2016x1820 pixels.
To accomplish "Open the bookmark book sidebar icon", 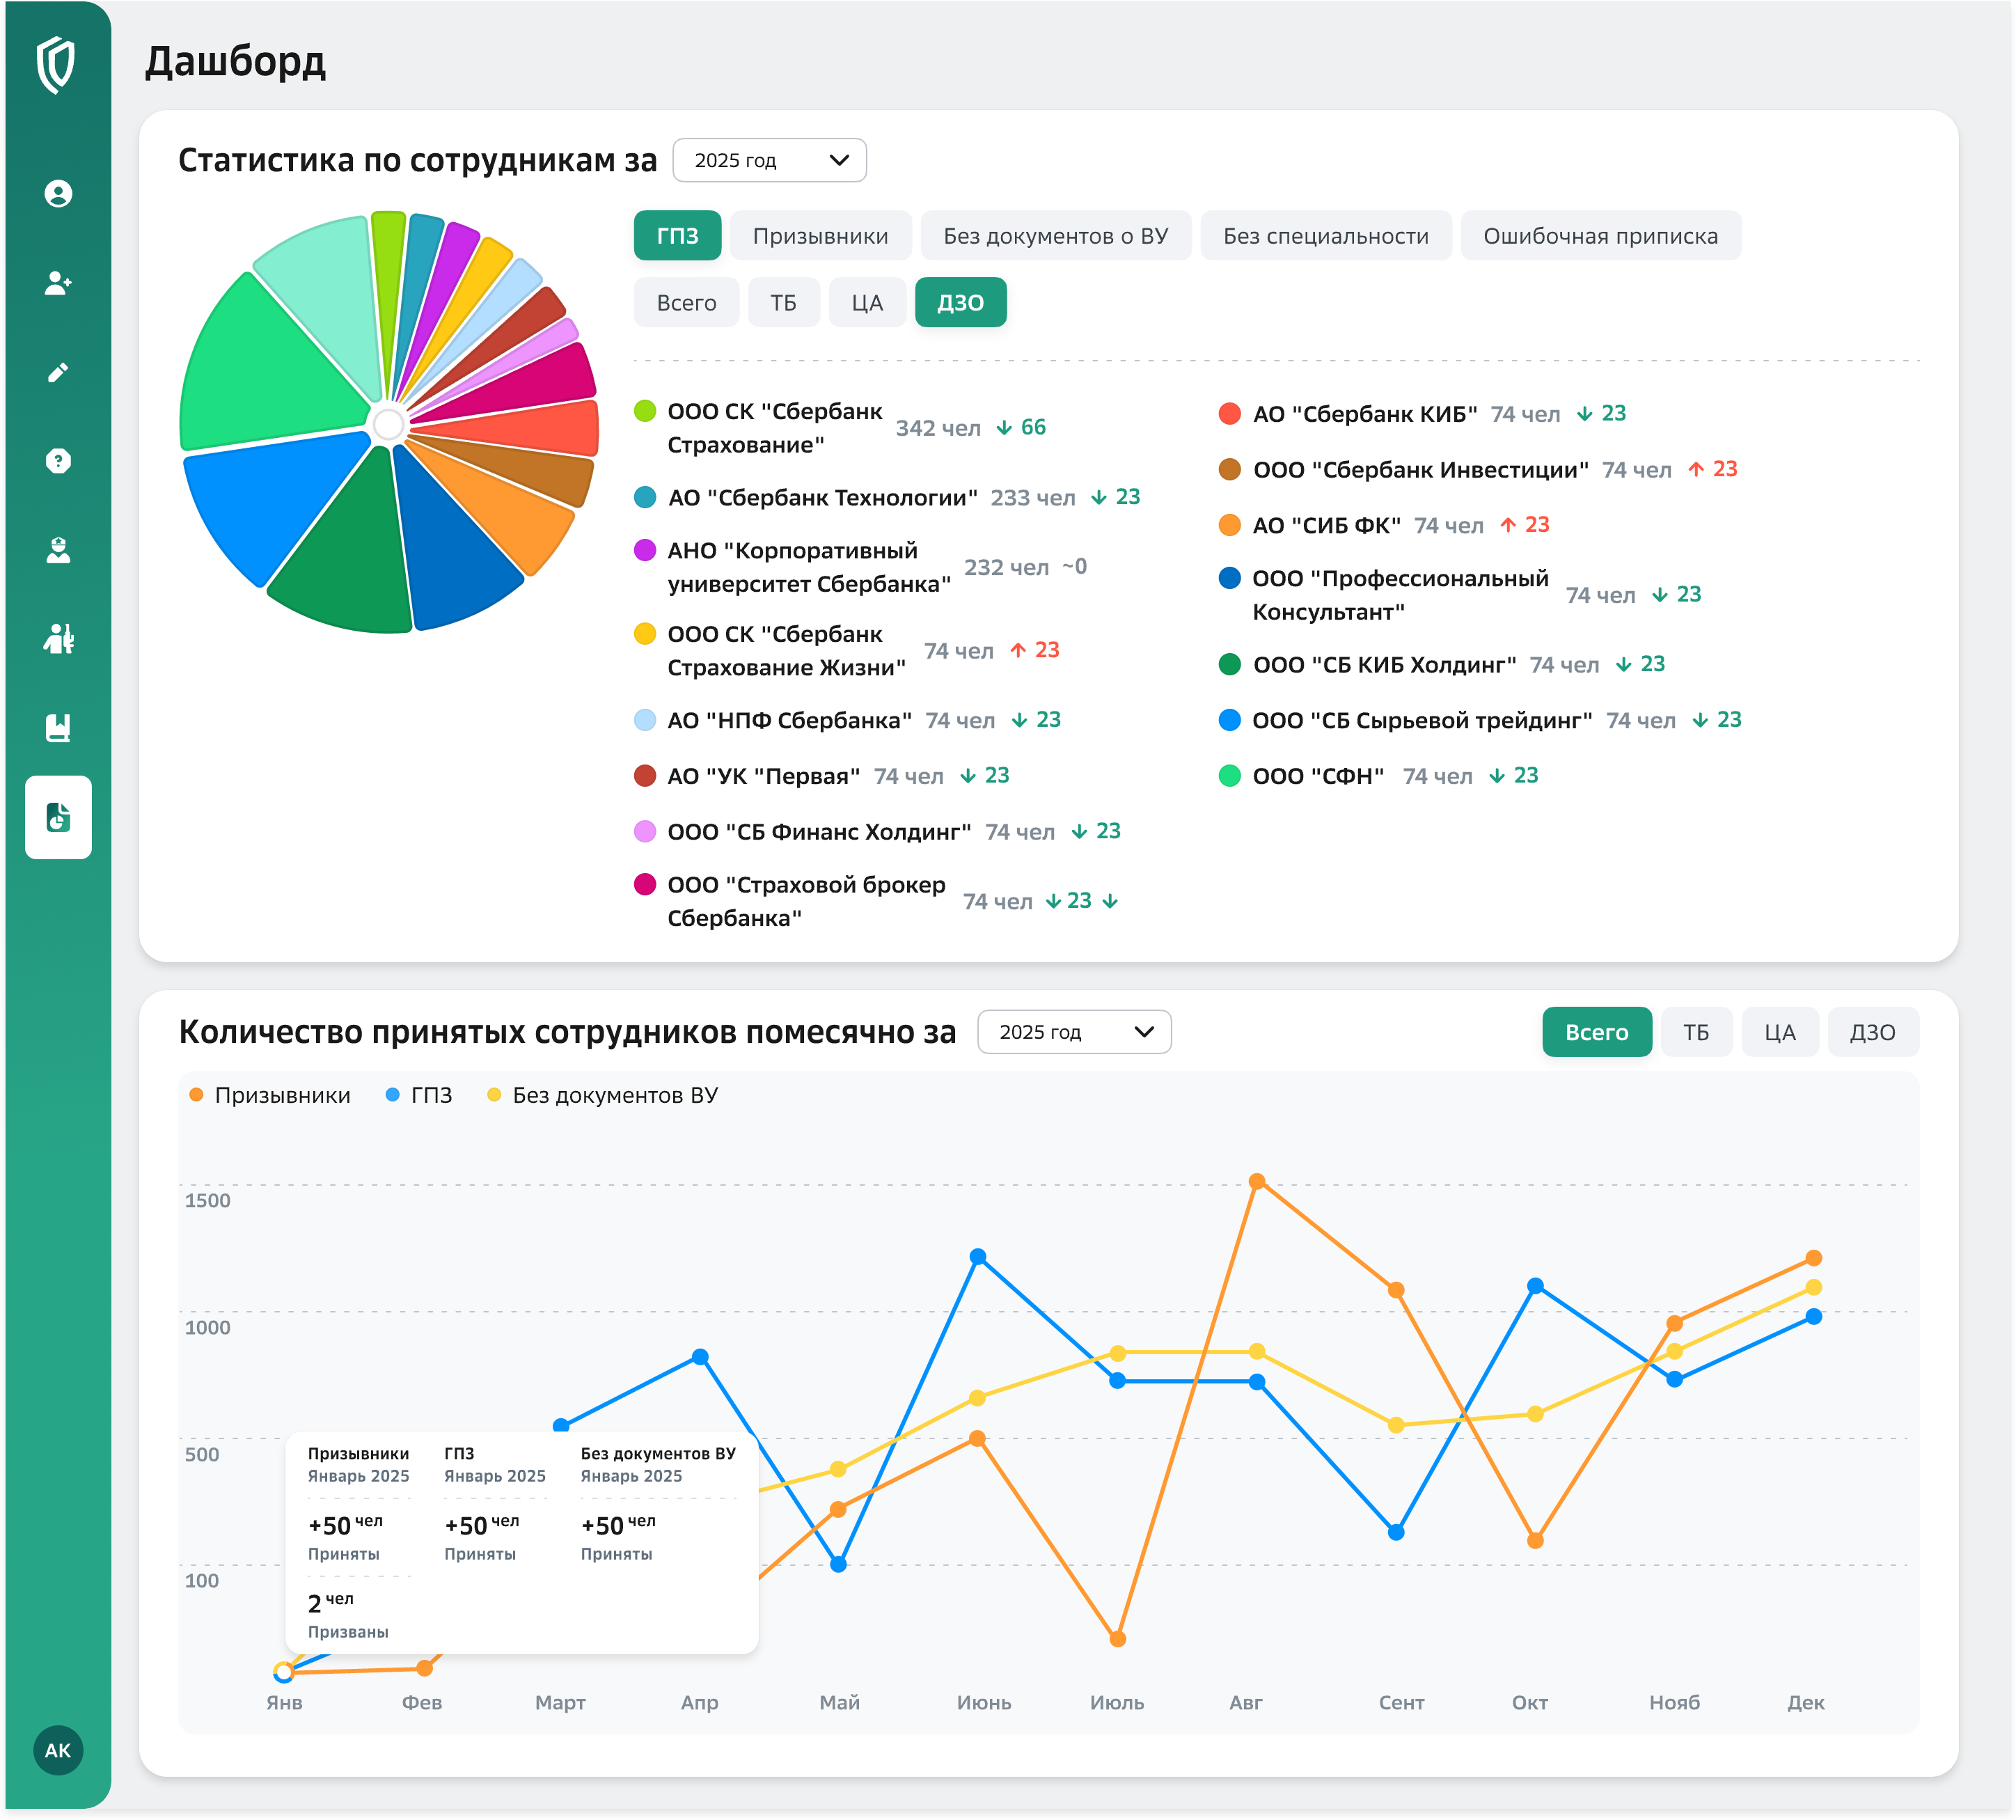I will coord(58,728).
